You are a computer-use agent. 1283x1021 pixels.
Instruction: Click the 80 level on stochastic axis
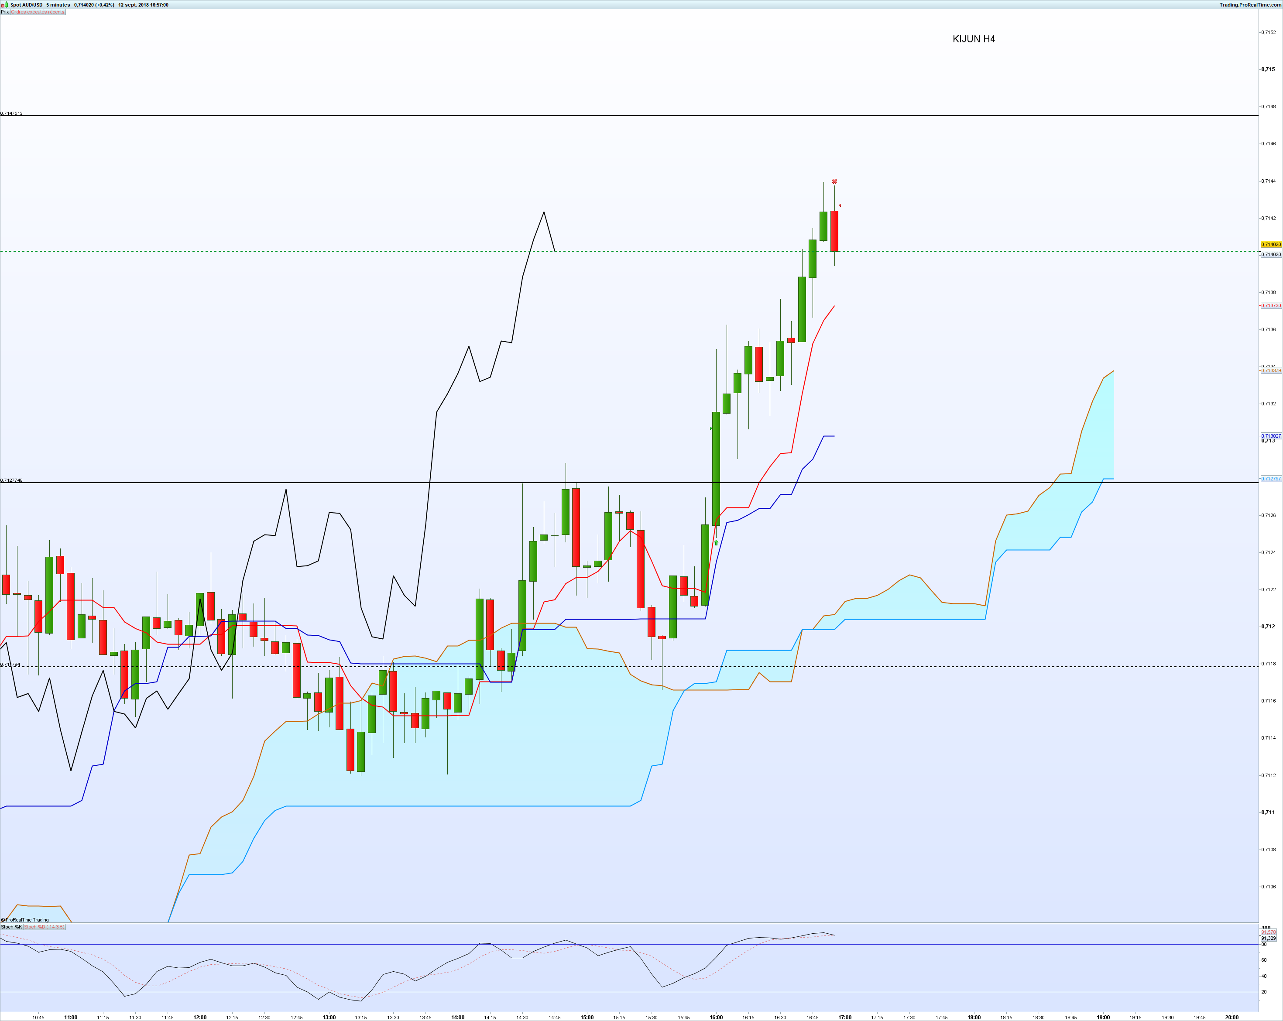pos(1264,944)
